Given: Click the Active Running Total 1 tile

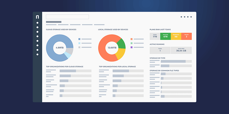Looking at the screenshot, I should pos(160,50).
